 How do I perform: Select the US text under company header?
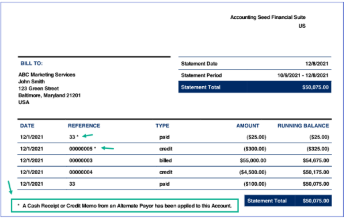tap(302, 26)
